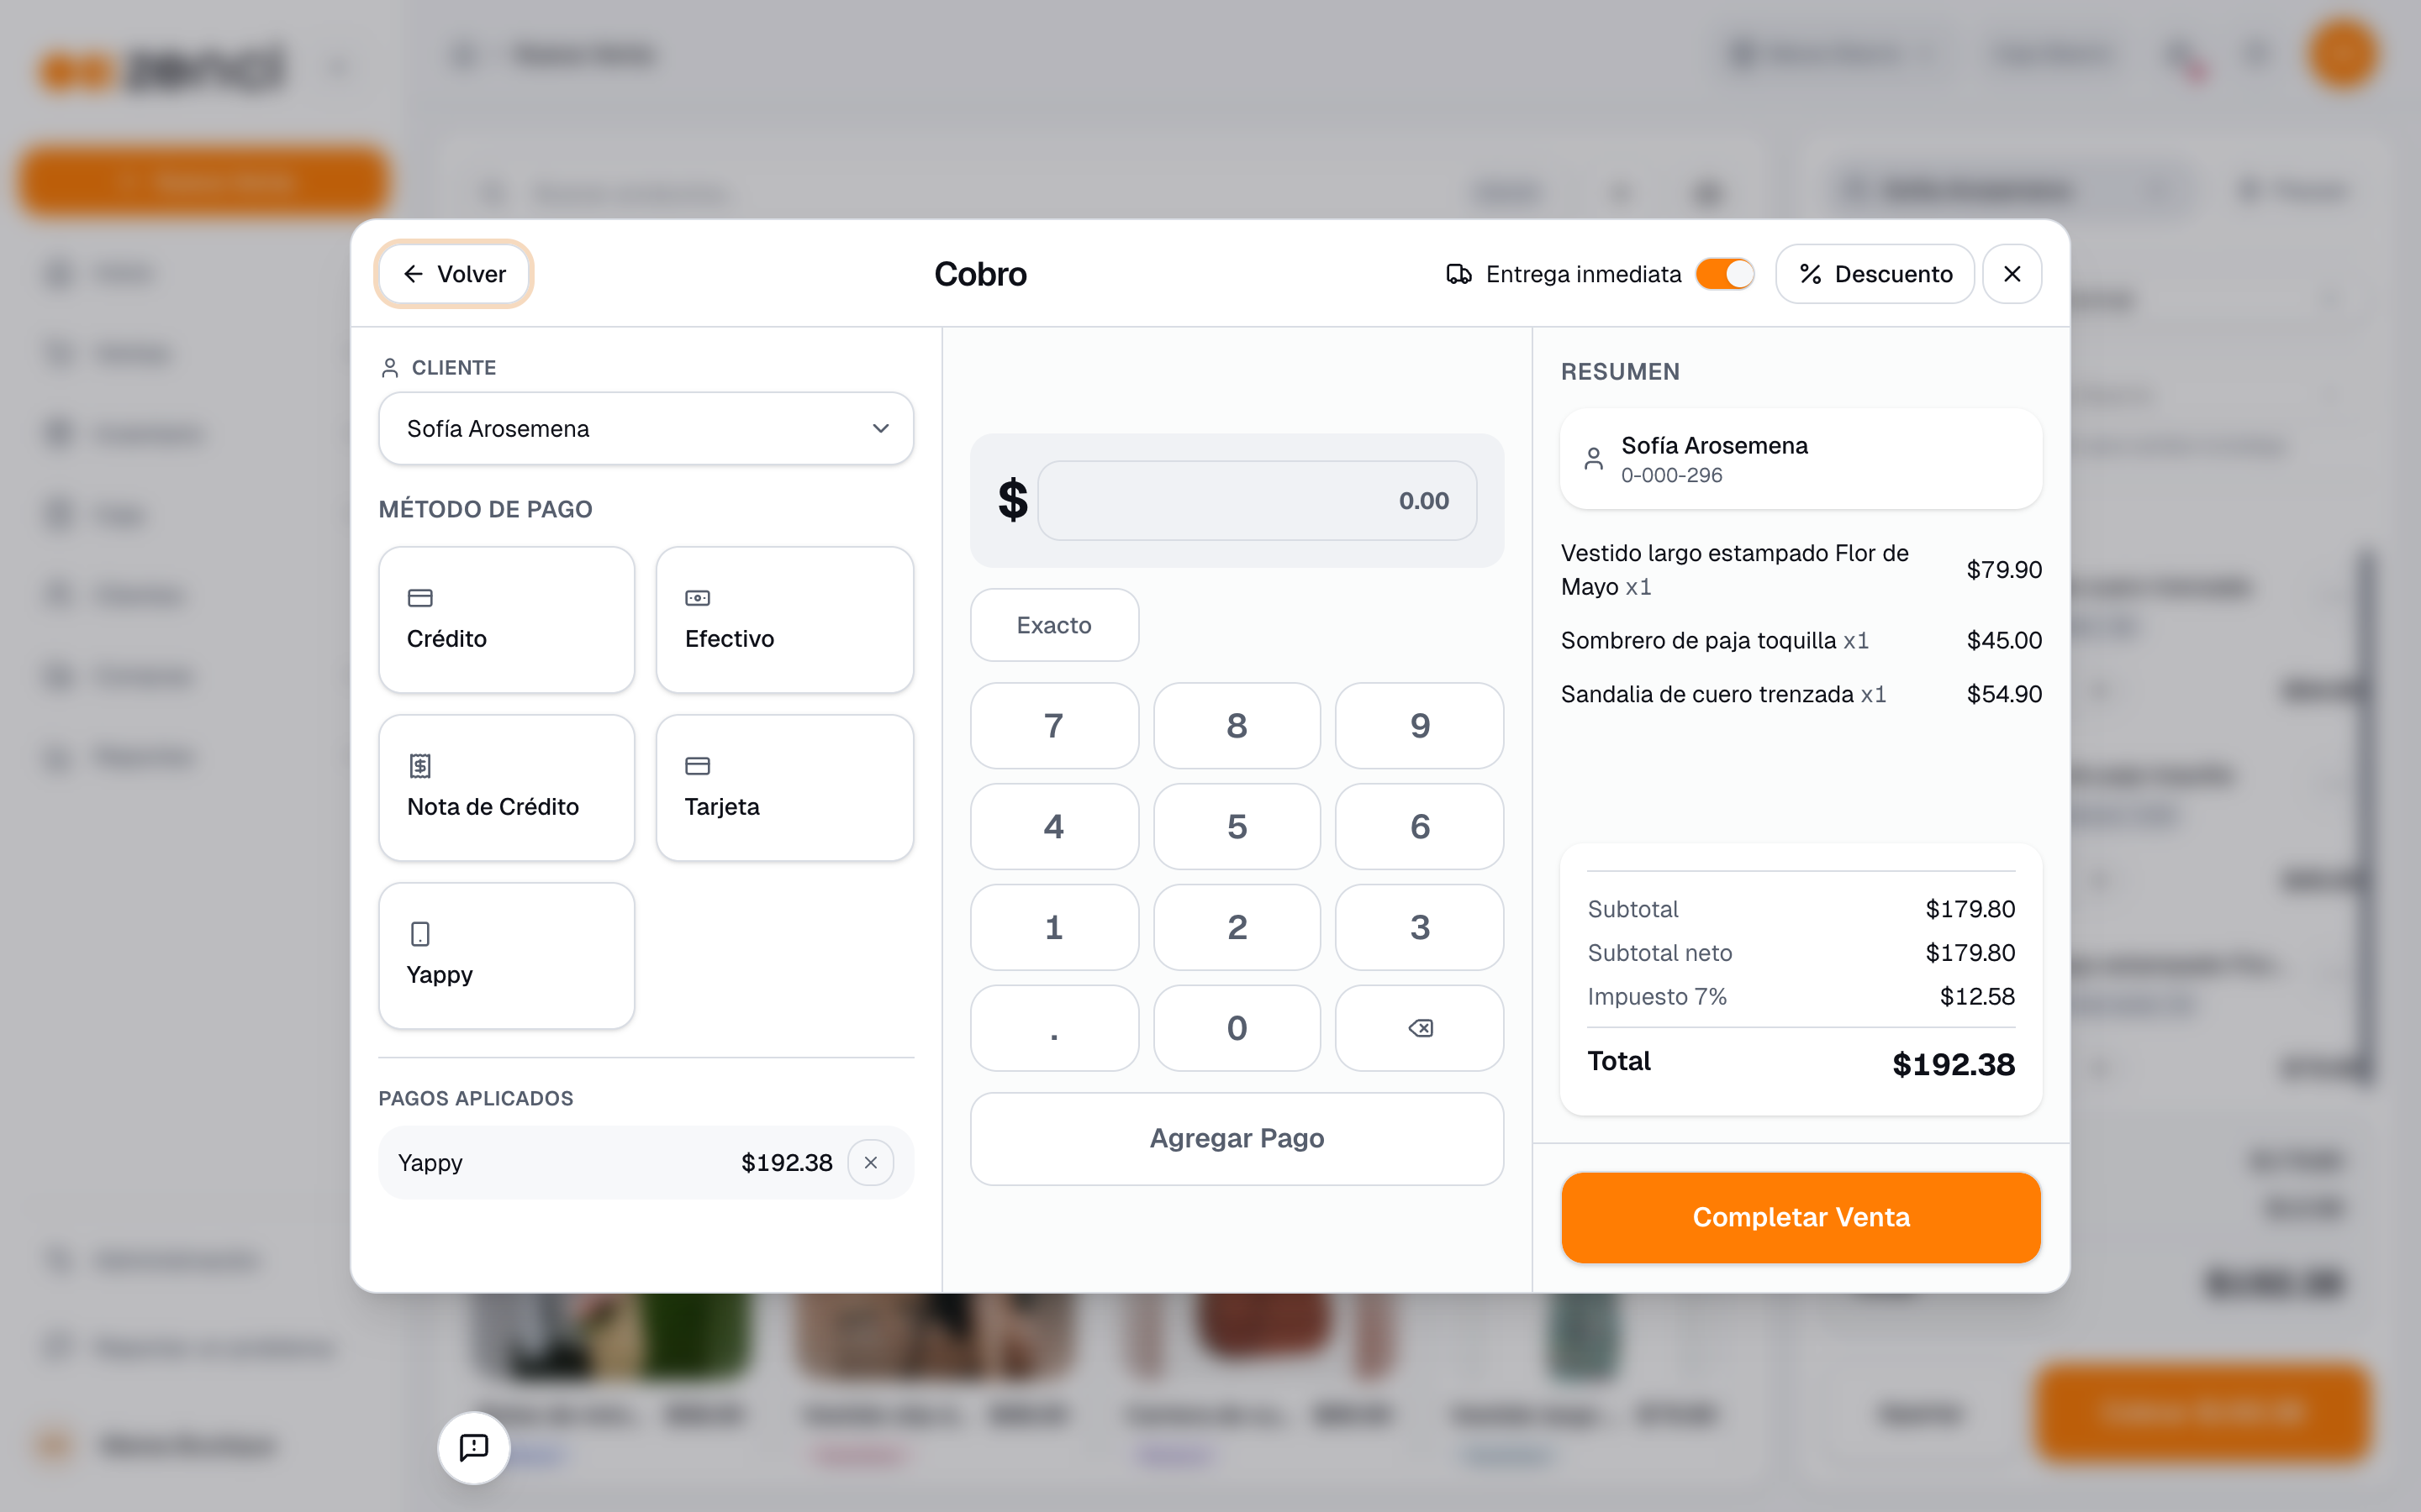
Task: Open the chat feedback bubble icon
Action: 473,1447
